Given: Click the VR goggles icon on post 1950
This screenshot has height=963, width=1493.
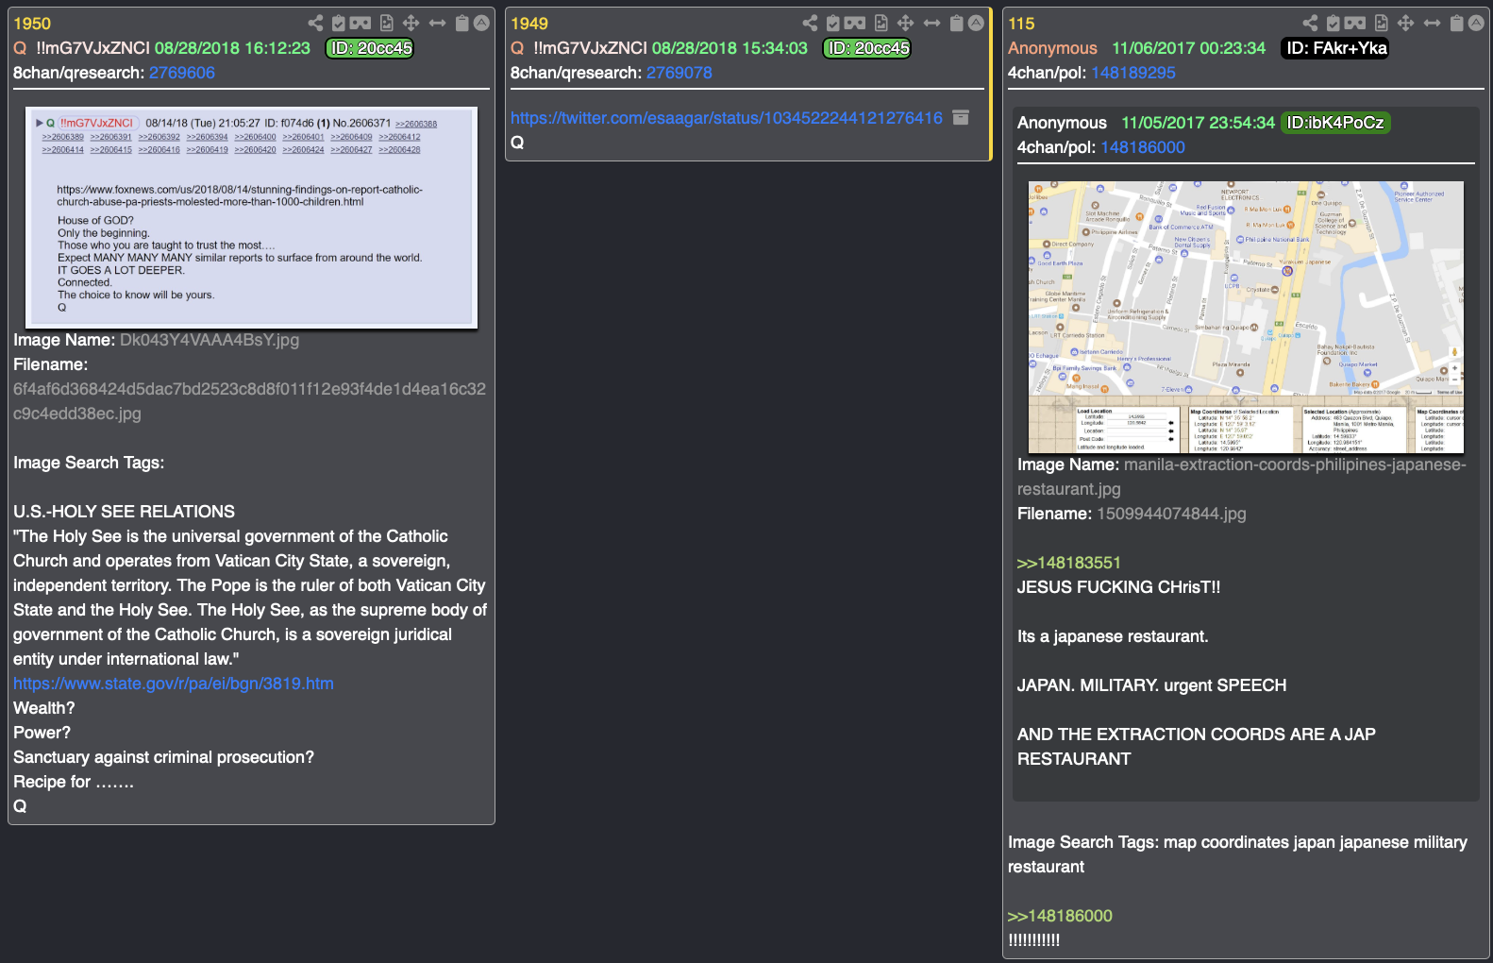Looking at the screenshot, I should coord(361,23).
